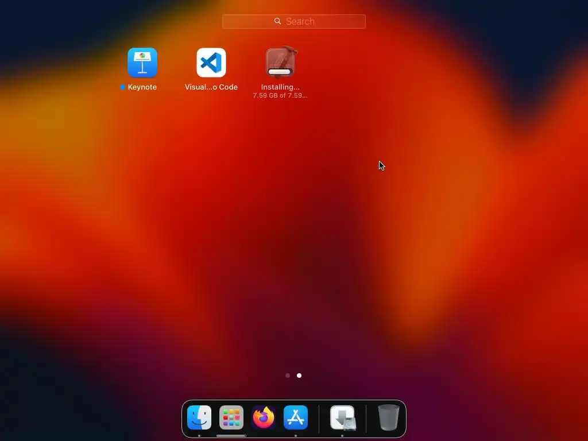Click the "7.59 GB of 7.59..." progress text
This screenshot has height=441, width=588.
tap(280, 96)
